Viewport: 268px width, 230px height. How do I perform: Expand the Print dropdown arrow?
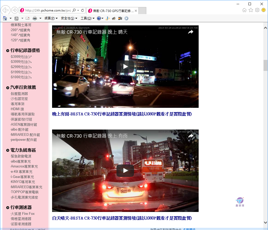point(40,18)
